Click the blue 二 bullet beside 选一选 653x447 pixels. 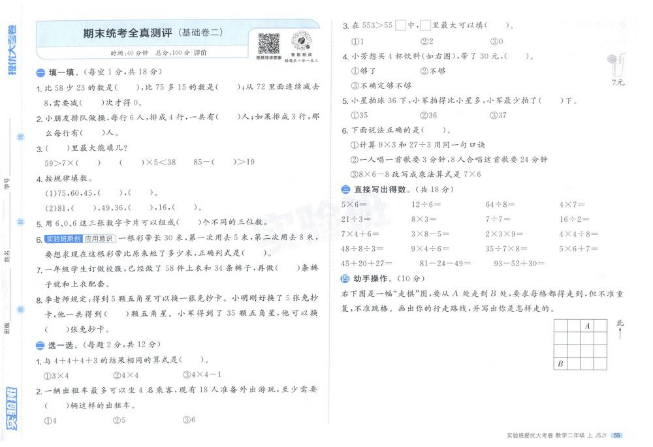pyautogui.click(x=40, y=344)
